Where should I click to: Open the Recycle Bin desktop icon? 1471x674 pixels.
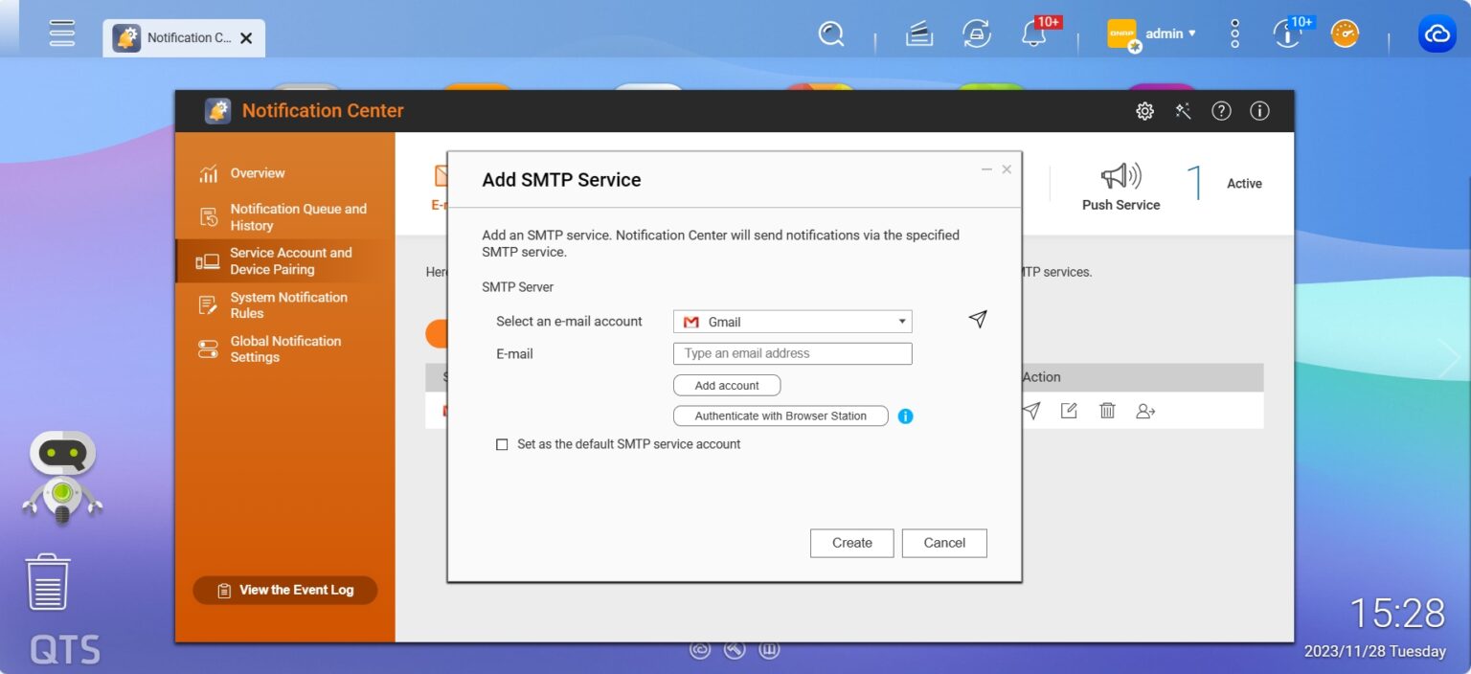(48, 581)
